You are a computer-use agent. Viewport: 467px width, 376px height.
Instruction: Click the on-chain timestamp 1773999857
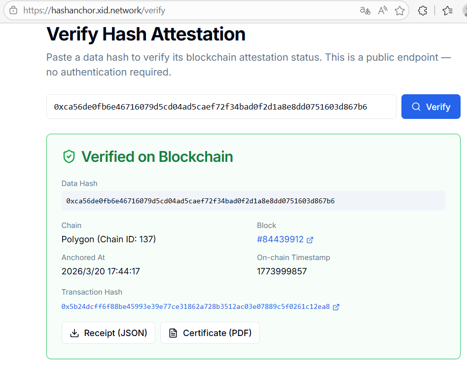(x=282, y=271)
